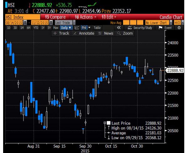Select 1D time range
The height and width of the screenshot is (153, 188).
click(9, 28)
